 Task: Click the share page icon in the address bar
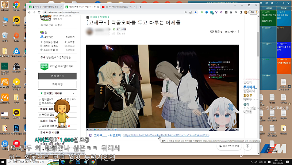click(x=191, y=12)
